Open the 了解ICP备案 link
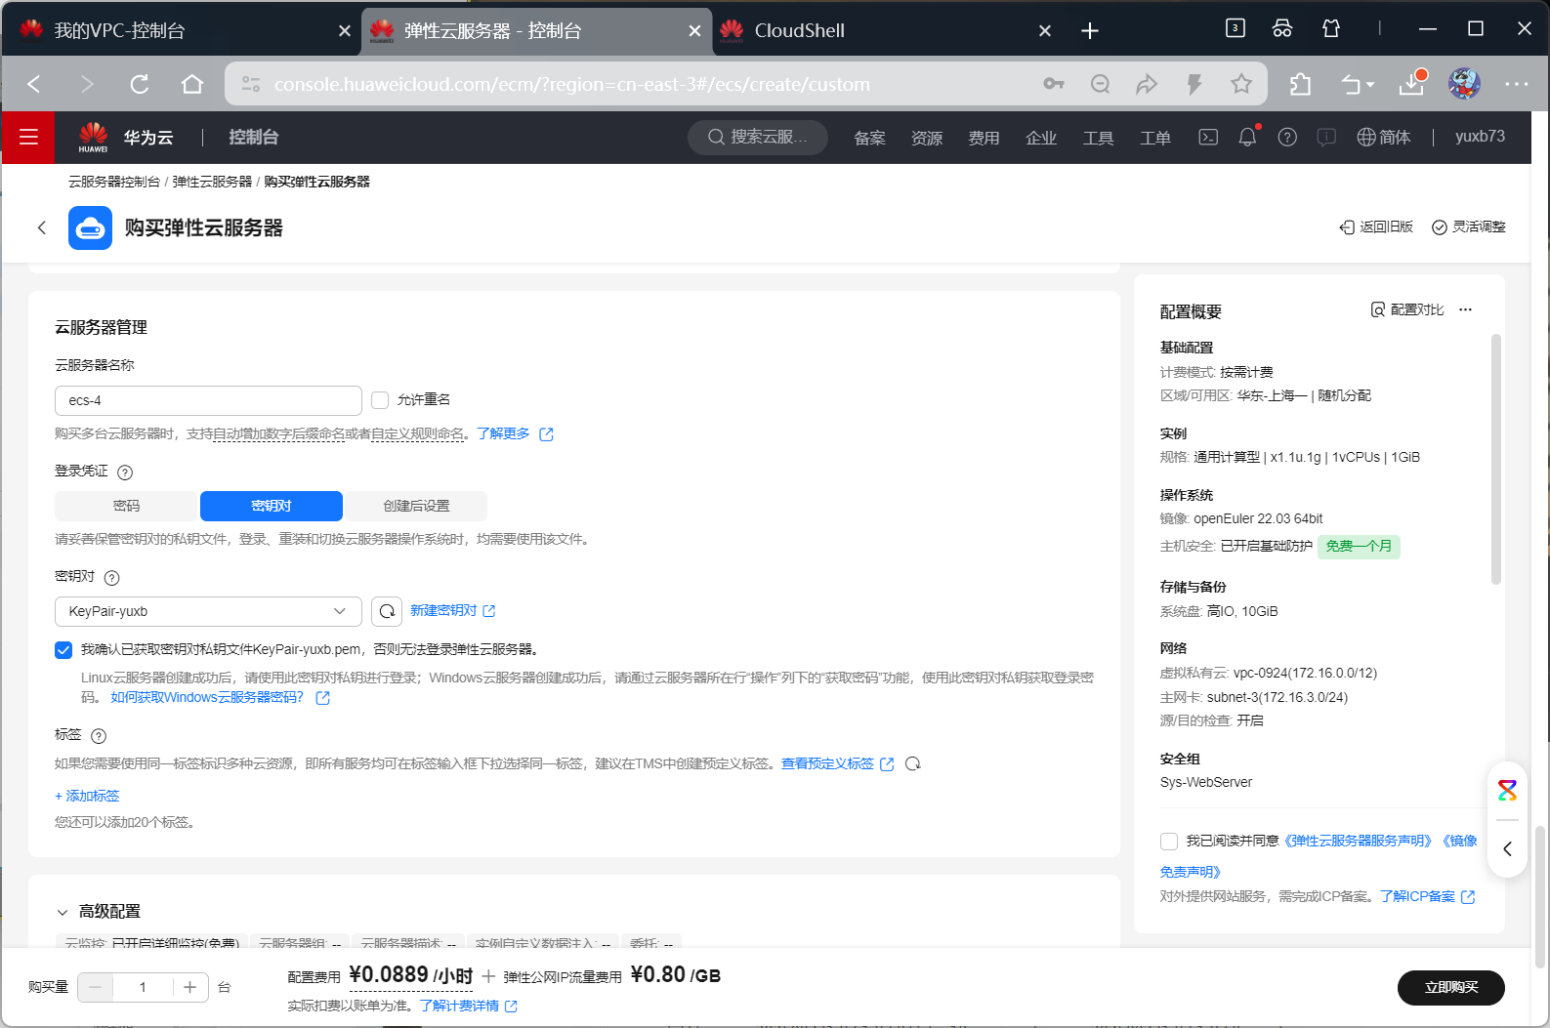This screenshot has height=1028, width=1550. (x=1427, y=896)
